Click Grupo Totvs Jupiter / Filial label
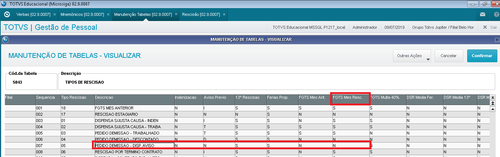This screenshot has height=157, width=500. coord(443,27)
